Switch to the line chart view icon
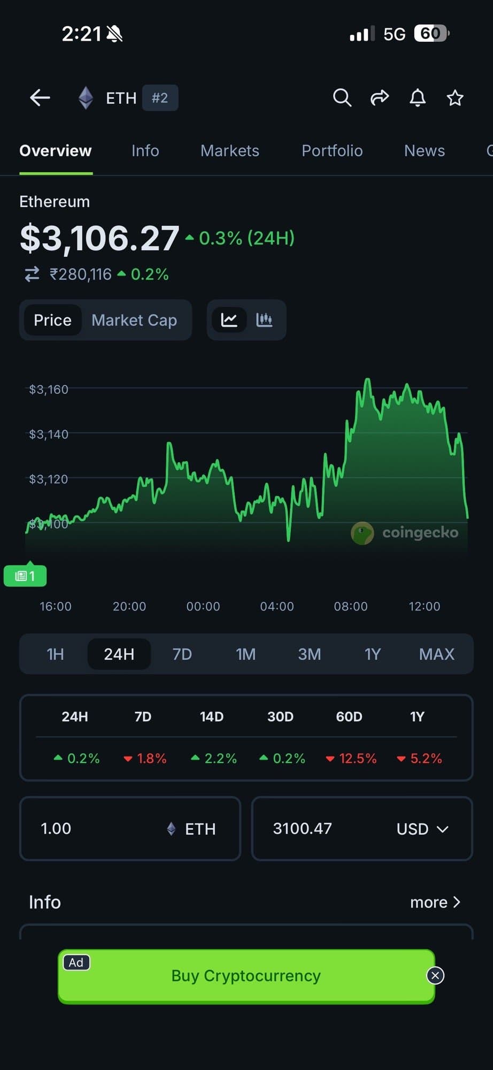 click(x=229, y=320)
